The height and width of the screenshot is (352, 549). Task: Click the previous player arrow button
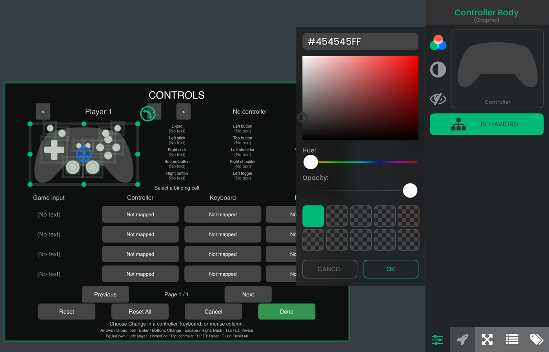click(43, 112)
